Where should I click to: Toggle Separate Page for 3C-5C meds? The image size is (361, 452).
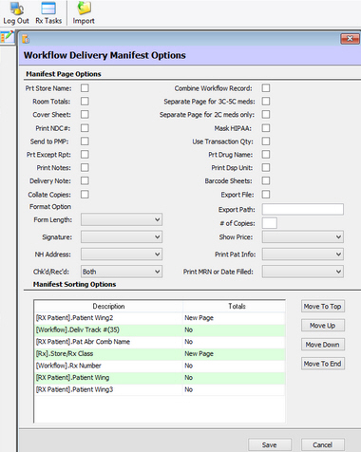(266, 101)
